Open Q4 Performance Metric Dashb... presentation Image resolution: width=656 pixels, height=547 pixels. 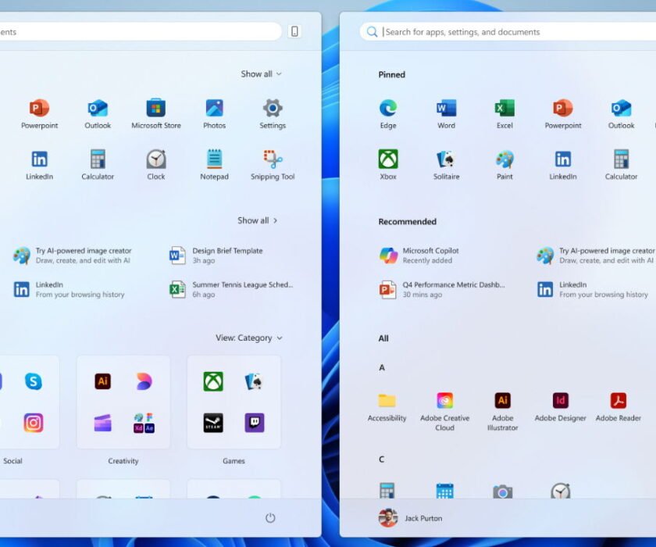point(442,289)
